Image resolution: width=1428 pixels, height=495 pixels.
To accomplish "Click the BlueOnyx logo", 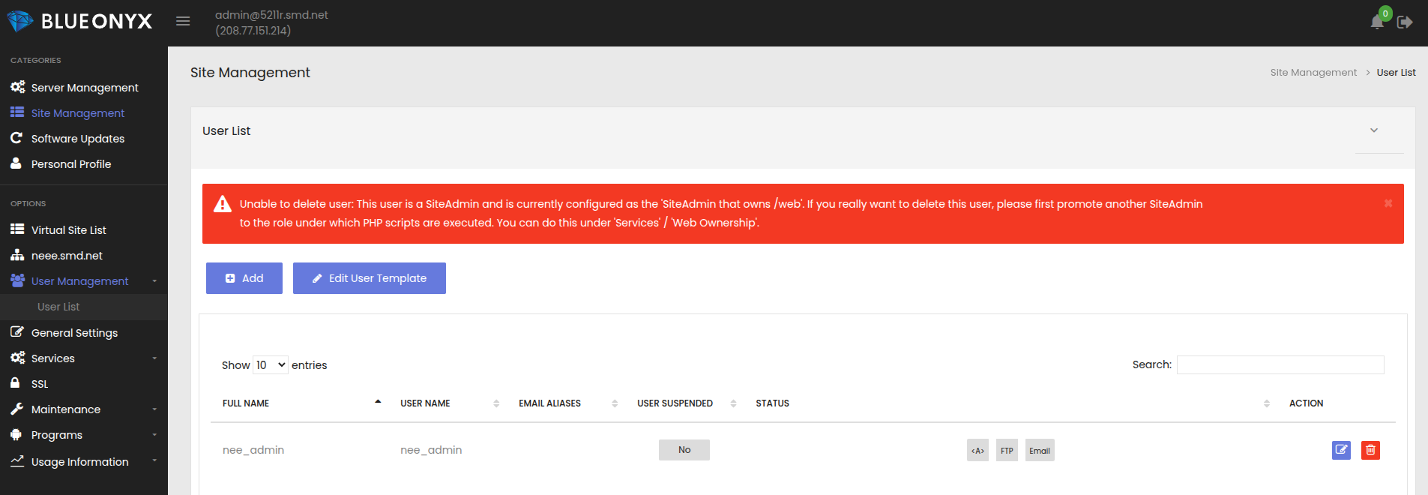I will pyautogui.click(x=80, y=22).
